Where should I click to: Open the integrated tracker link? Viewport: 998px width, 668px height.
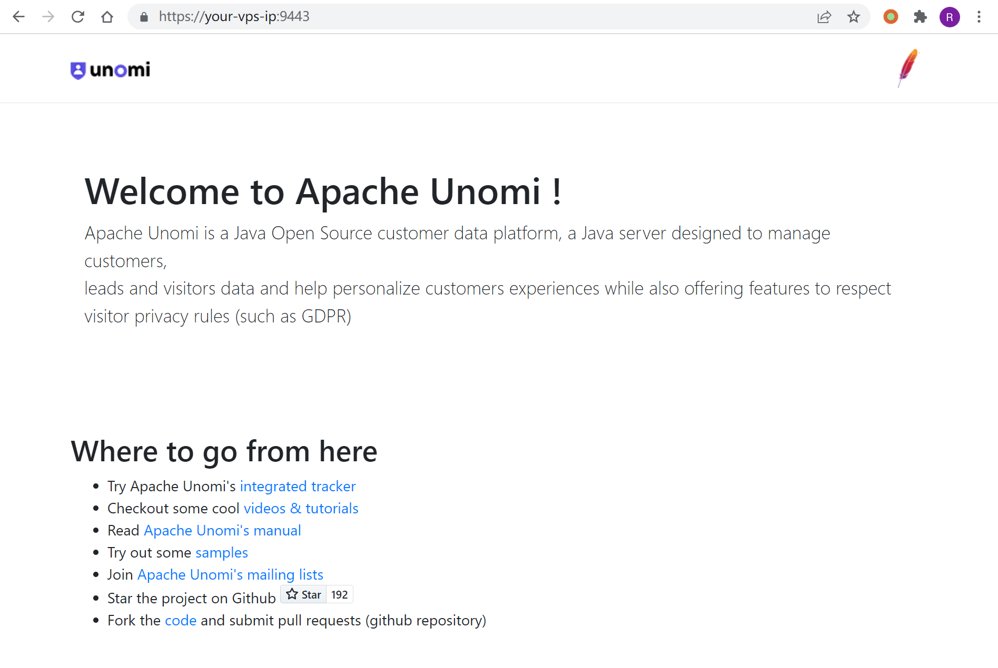pos(298,486)
